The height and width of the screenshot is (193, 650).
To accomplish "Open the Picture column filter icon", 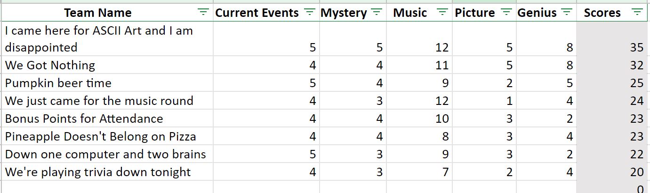I will pyautogui.click(x=506, y=13).
